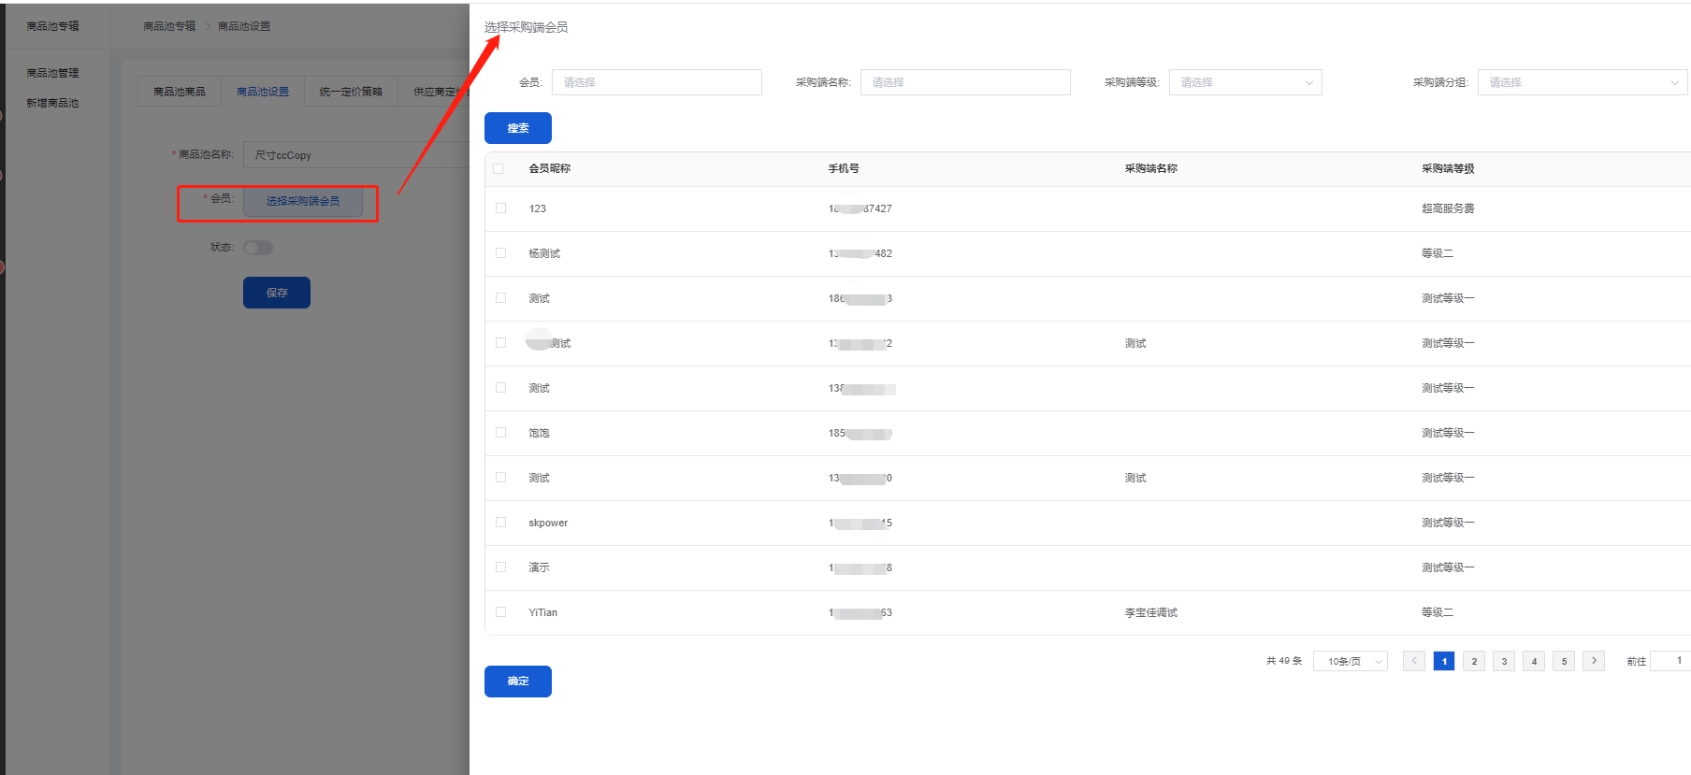Click previous page arrow in pagination
The width and height of the screenshot is (1691, 775).
[x=1414, y=661]
